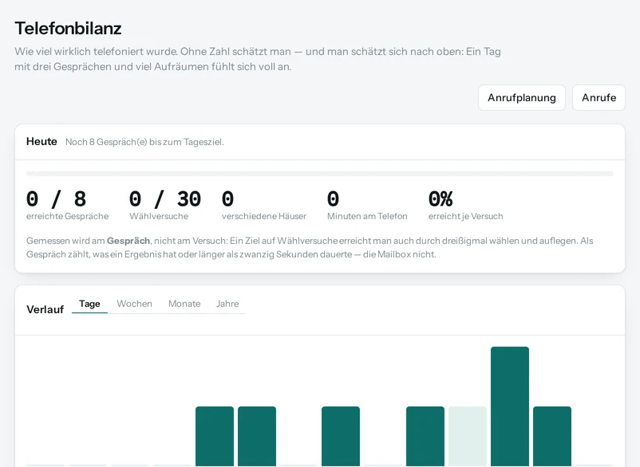Switch to the Wochen tab

pos(134,304)
